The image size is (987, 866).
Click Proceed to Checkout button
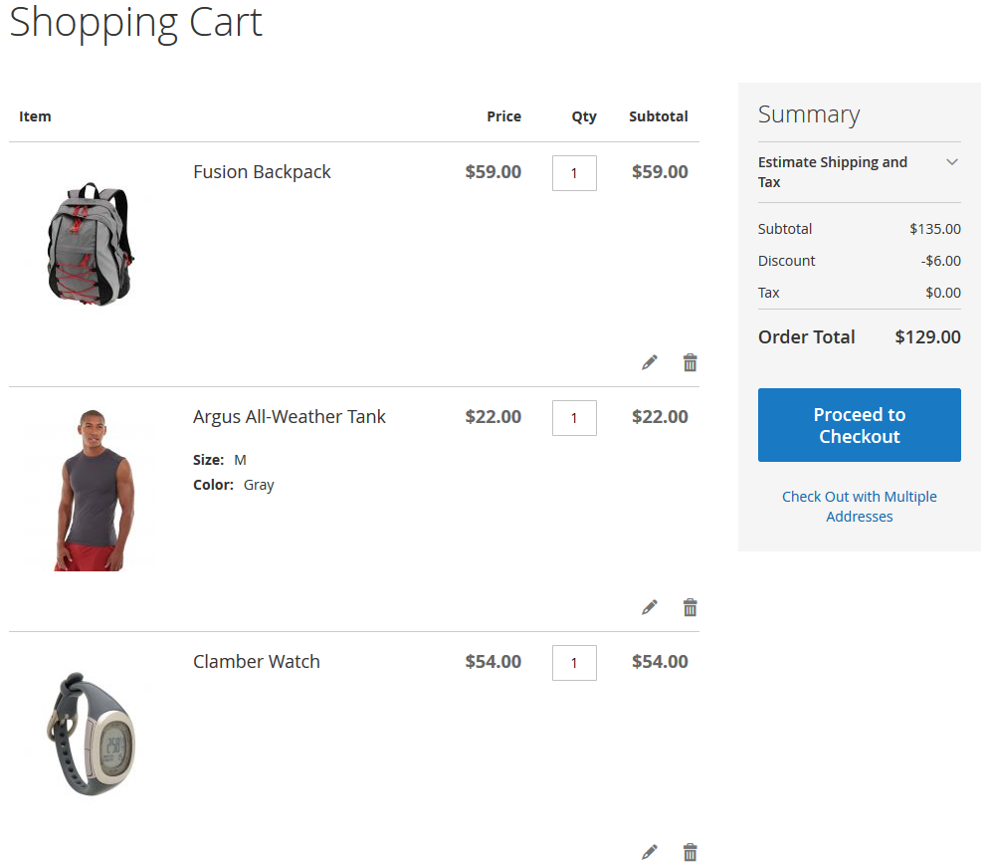[859, 425]
